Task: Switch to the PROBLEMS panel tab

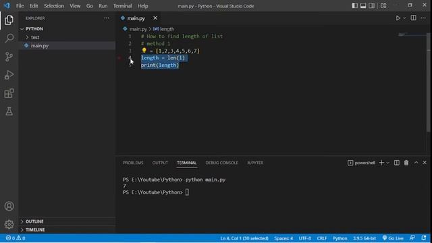Action: coord(133,163)
